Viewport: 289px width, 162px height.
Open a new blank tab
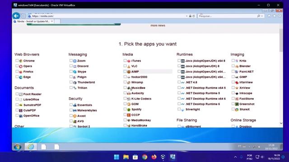57,21
